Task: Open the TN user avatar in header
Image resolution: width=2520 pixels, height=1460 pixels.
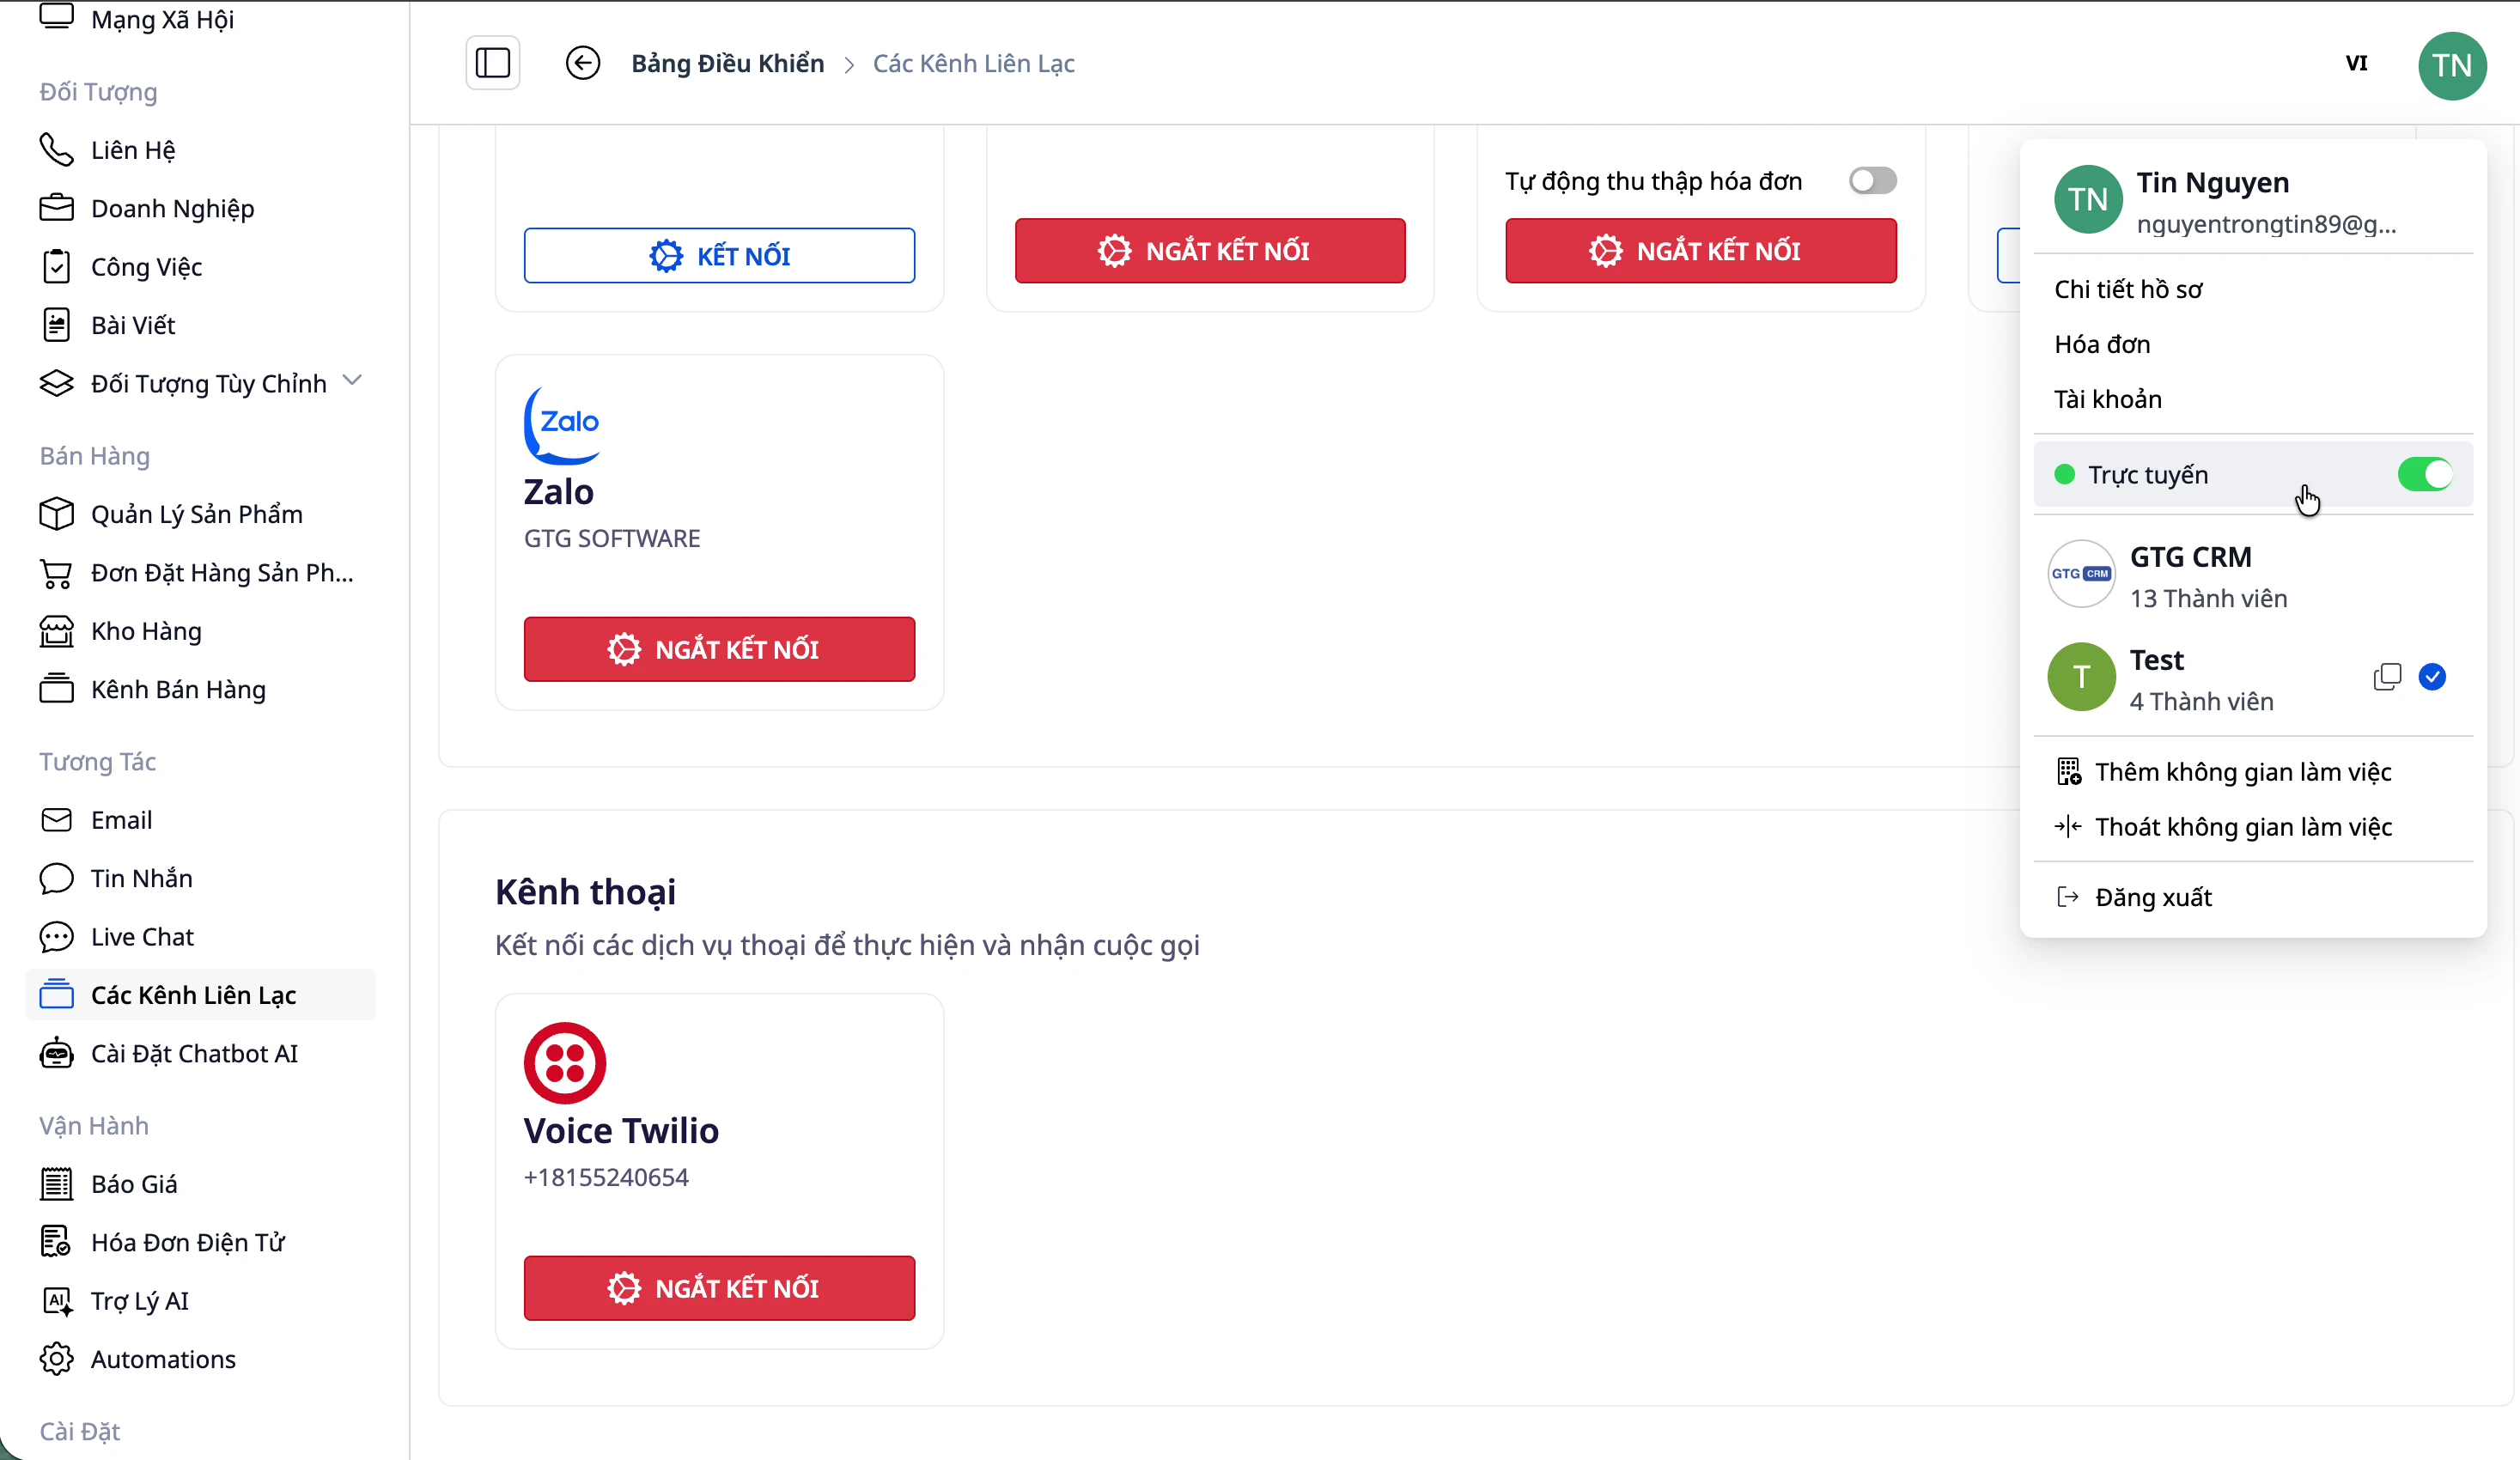Action: click(2451, 65)
